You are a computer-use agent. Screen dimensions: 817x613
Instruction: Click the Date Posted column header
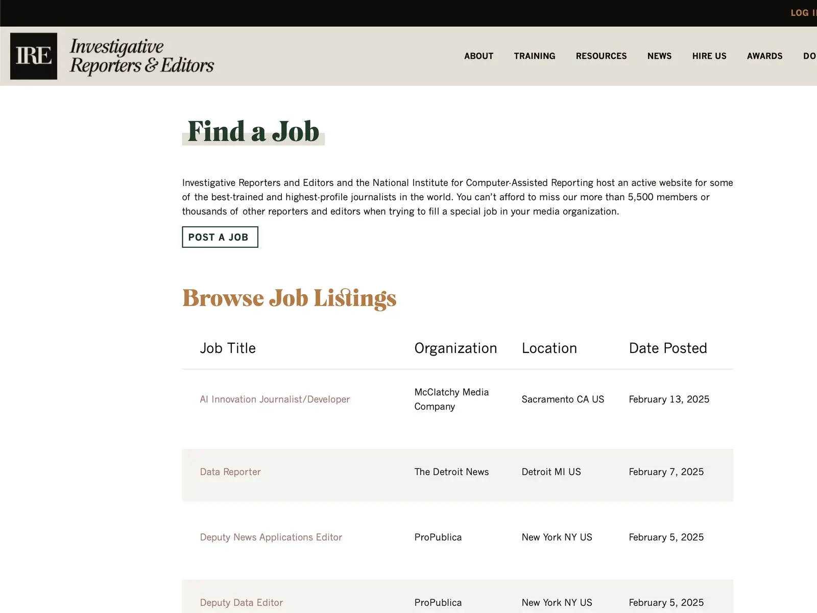[x=668, y=348]
